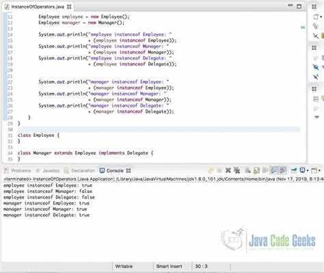Viewport: 324px width, 273px height.
Task: Switch to the Declaration tab
Action: pyautogui.click(x=83, y=170)
